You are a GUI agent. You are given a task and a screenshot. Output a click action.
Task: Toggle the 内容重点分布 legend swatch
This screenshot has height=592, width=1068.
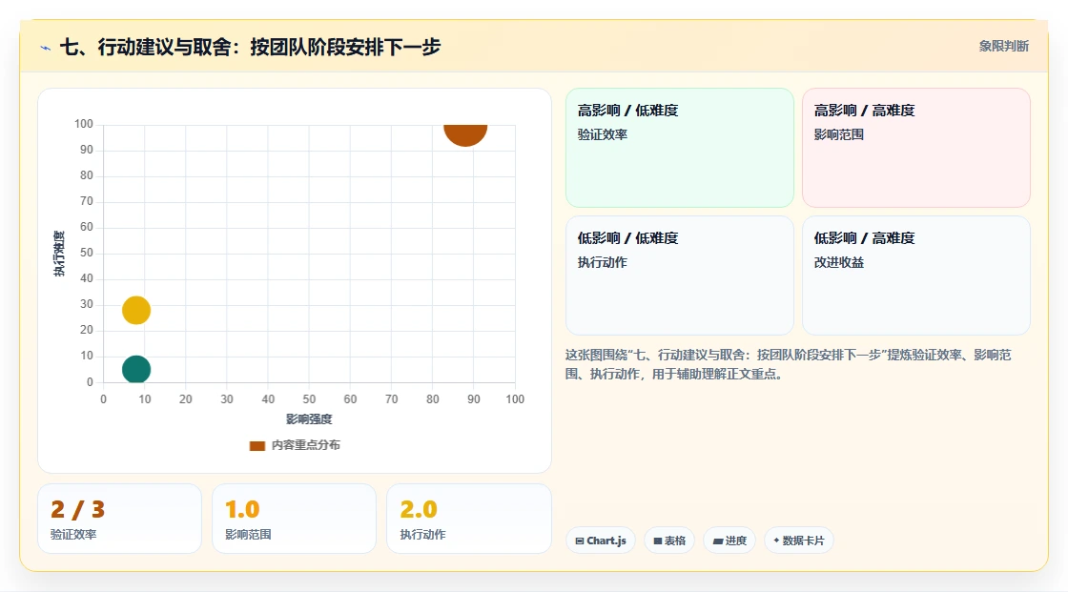pos(257,445)
